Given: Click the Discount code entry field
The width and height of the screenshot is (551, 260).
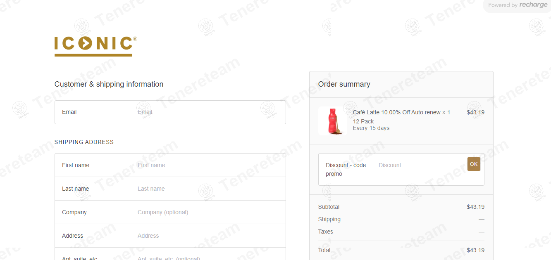Looking at the screenshot, I should click(x=420, y=165).
